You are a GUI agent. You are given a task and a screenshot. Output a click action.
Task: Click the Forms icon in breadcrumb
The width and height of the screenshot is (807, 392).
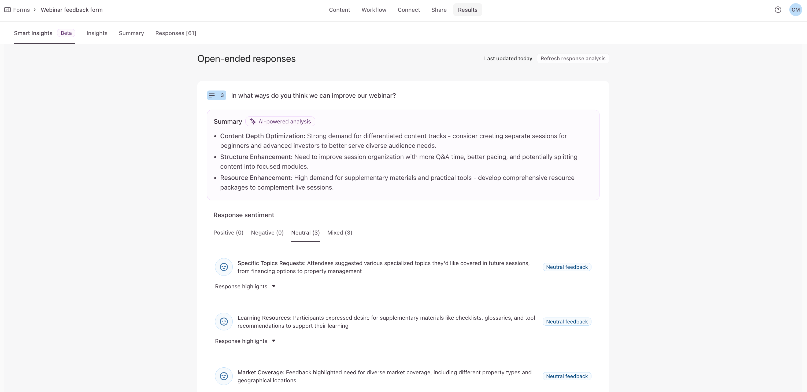pyautogui.click(x=8, y=10)
